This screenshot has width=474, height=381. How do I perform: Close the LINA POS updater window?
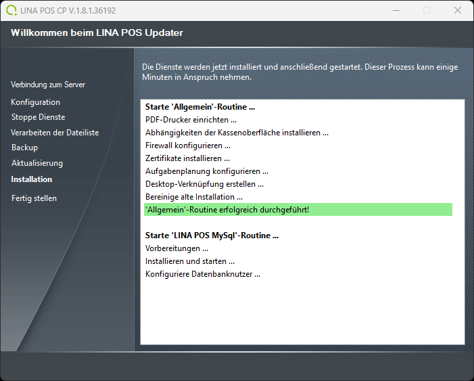point(458,10)
